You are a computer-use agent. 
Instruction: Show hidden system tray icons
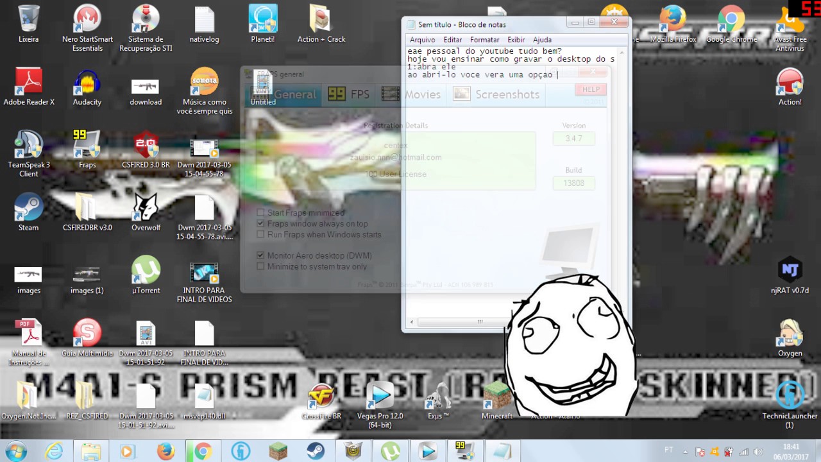(686, 451)
